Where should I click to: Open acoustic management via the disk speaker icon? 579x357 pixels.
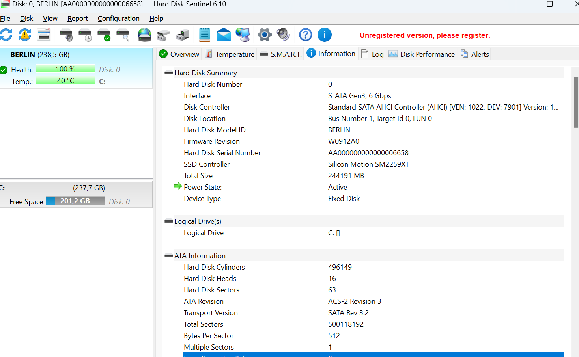(x=65, y=35)
